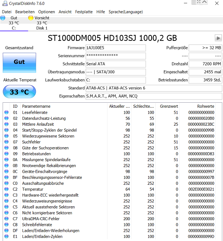Click the Firmware field 1AJ100E5
This screenshot has height=241, width=223.
[x=116, y=48]
